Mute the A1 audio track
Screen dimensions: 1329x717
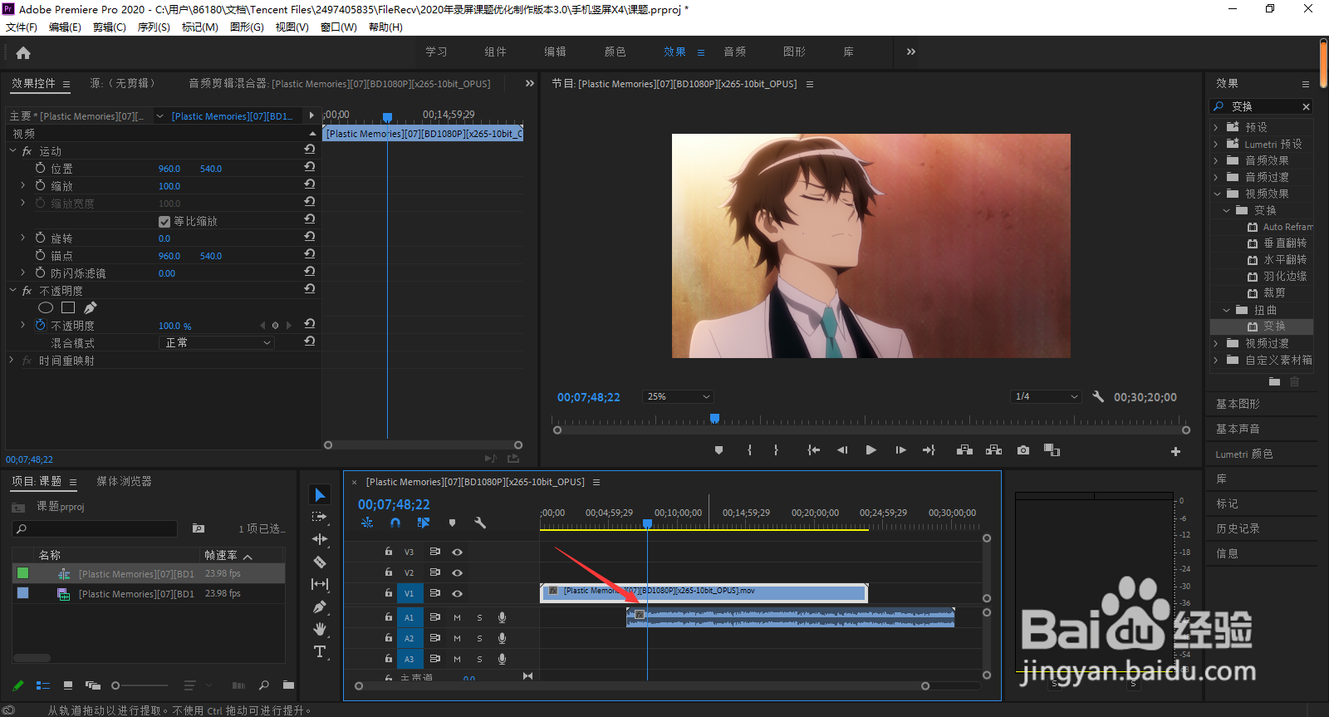tap(457, 617)
